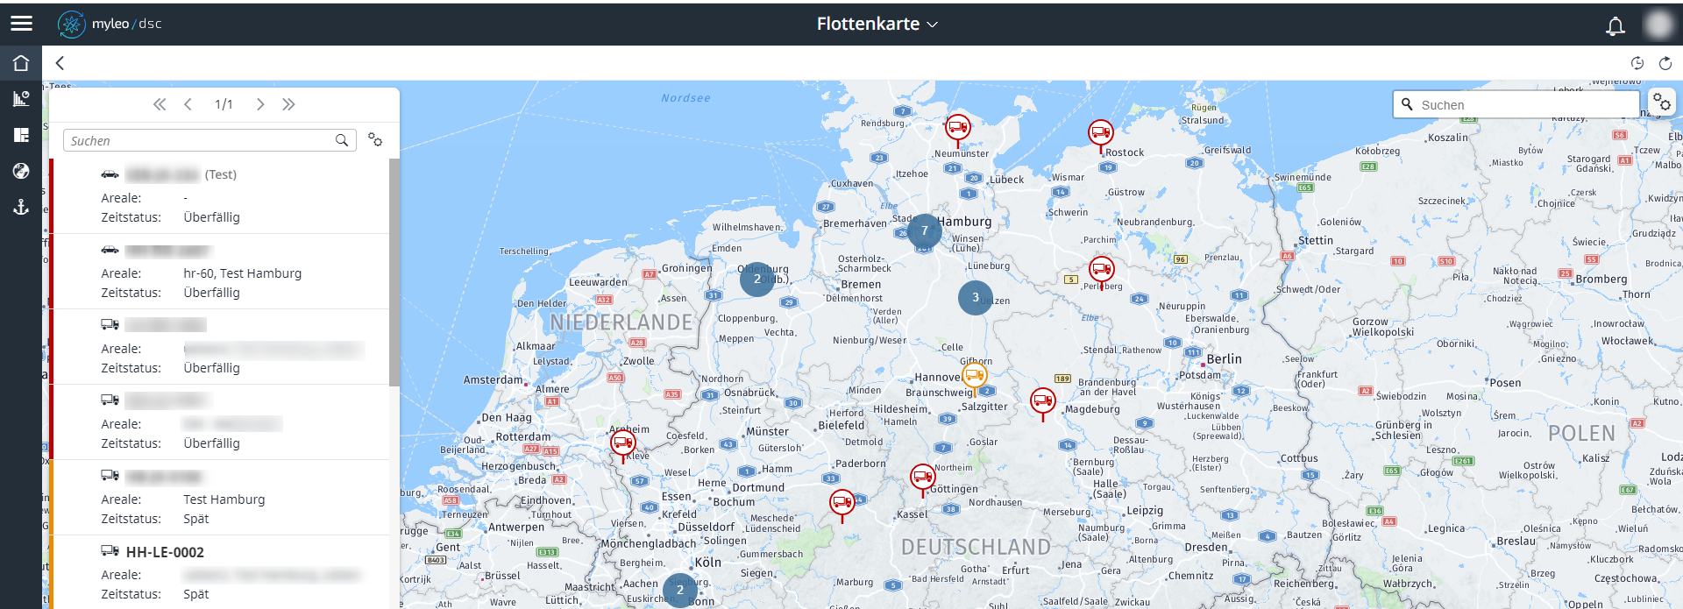Jump to first page of list
Image resolution: width=1683 pixels, height=609 pixels.
(160, 104)
